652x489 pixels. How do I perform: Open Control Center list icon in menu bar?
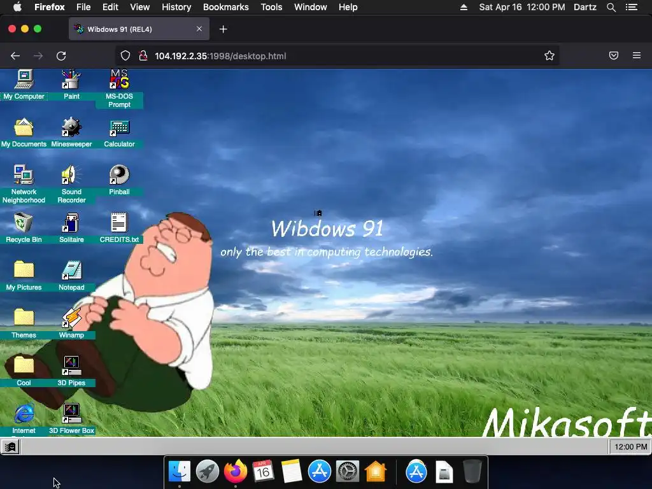coord(632,7)
